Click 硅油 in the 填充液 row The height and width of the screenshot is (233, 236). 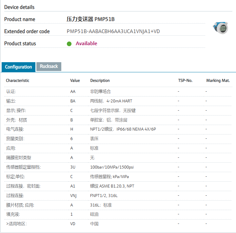pos(94,214)
